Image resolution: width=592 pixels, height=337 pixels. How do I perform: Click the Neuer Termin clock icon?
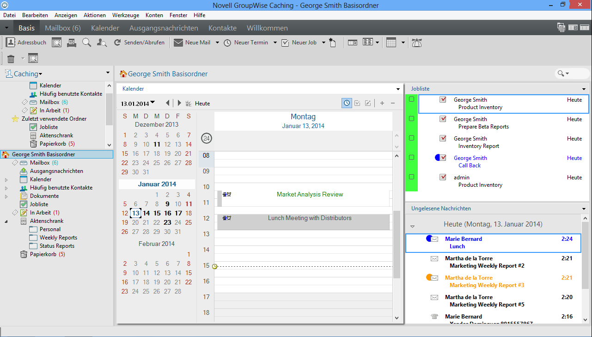tap(227, 43)
